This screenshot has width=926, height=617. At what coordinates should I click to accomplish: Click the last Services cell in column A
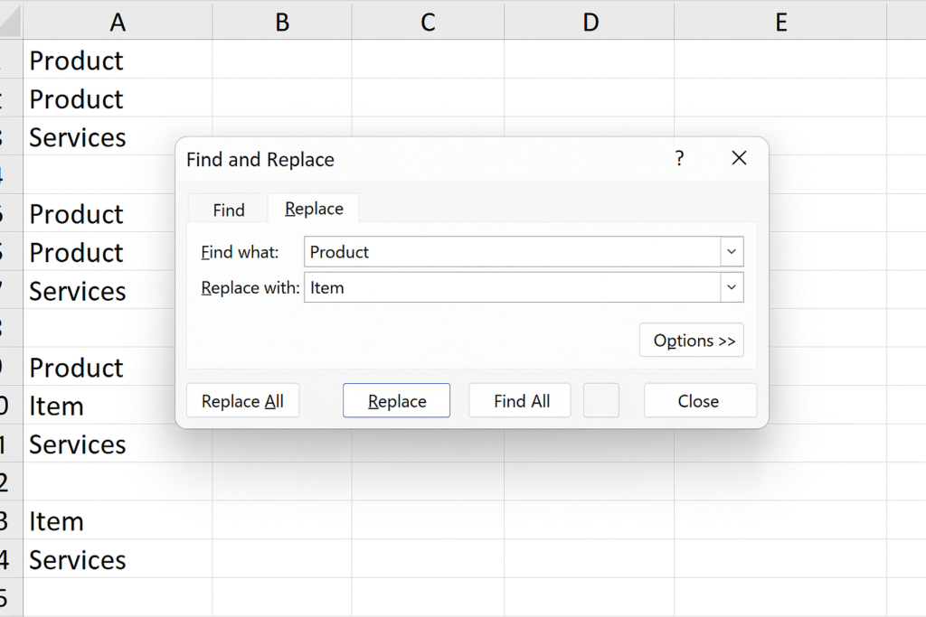[x=78, y=560]
